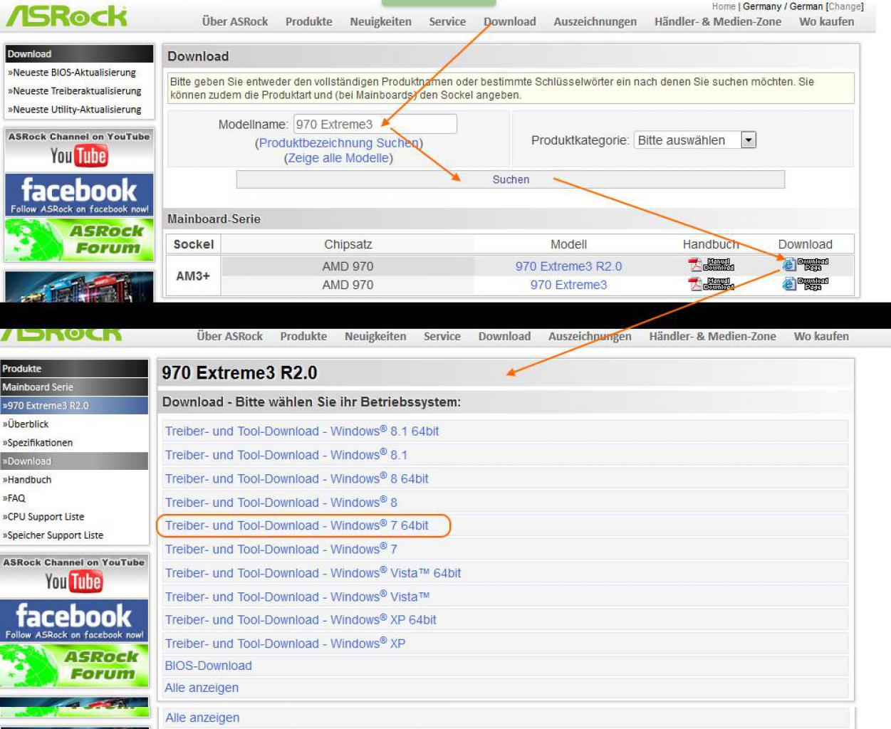Select 970 Extreme3 R2.0 in Produkte sidebar
Image resolution: width=891 pixels, height=729 pixels.
point(74,406)
